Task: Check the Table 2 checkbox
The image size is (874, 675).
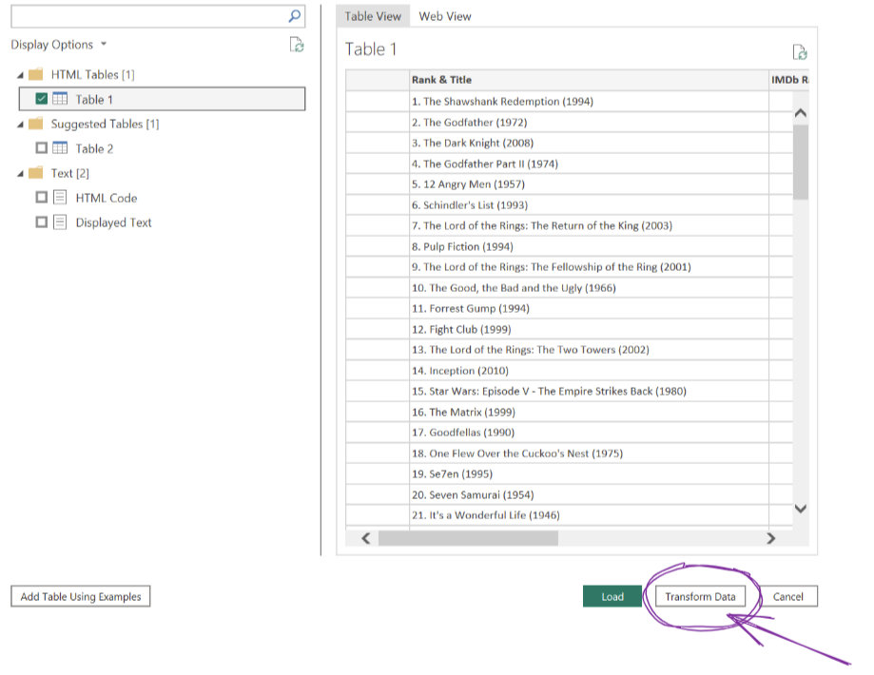Action: [41, 147]
